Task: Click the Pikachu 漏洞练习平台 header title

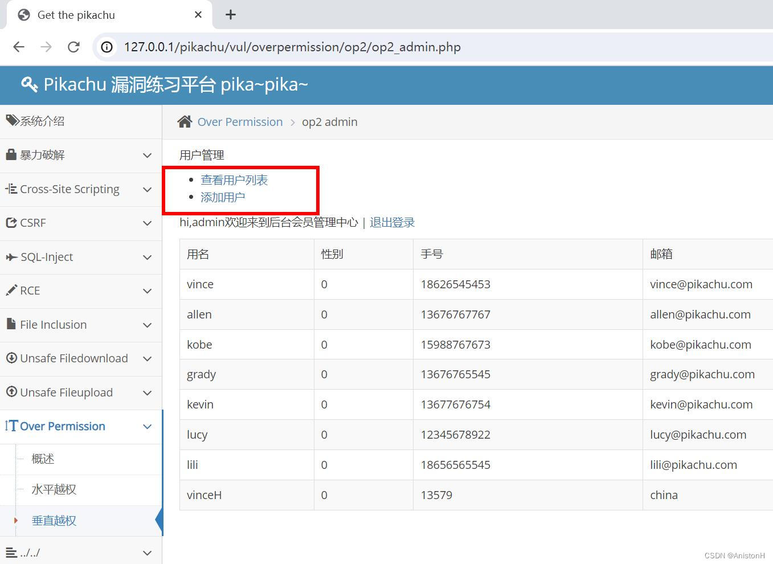Action: coord(176,84)
